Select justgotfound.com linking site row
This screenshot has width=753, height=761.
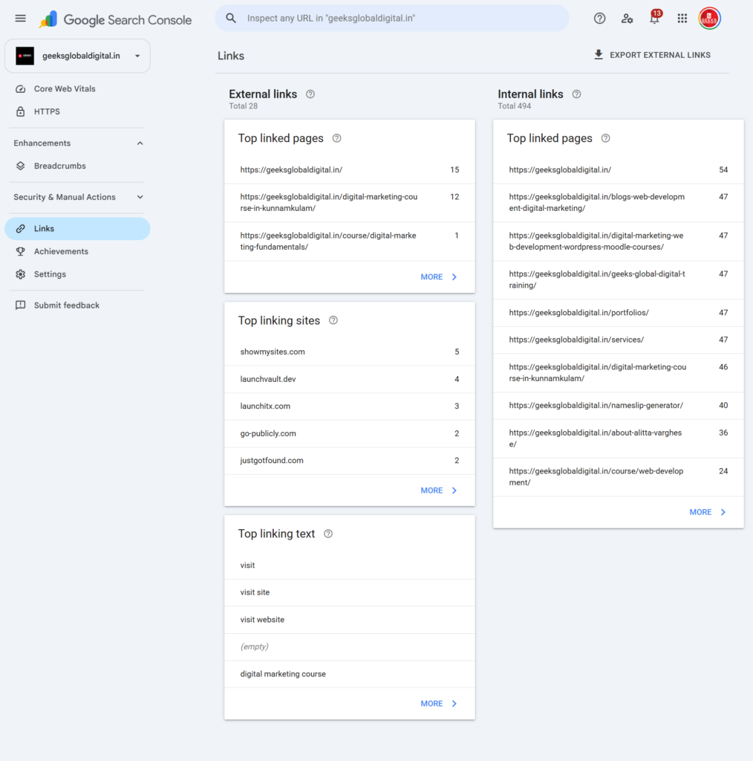pyautogui.click(x=350, y=461)
